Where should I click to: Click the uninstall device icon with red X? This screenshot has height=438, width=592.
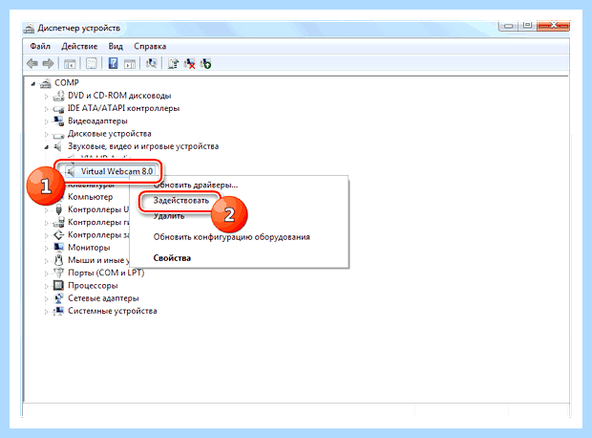[189, 63]
